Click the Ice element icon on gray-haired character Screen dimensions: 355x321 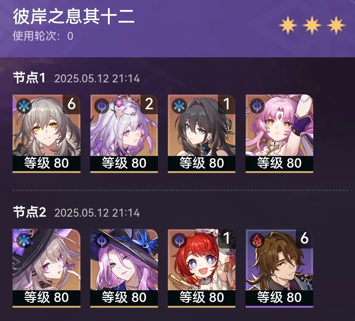pyautogui.click(x=24, y=105)
